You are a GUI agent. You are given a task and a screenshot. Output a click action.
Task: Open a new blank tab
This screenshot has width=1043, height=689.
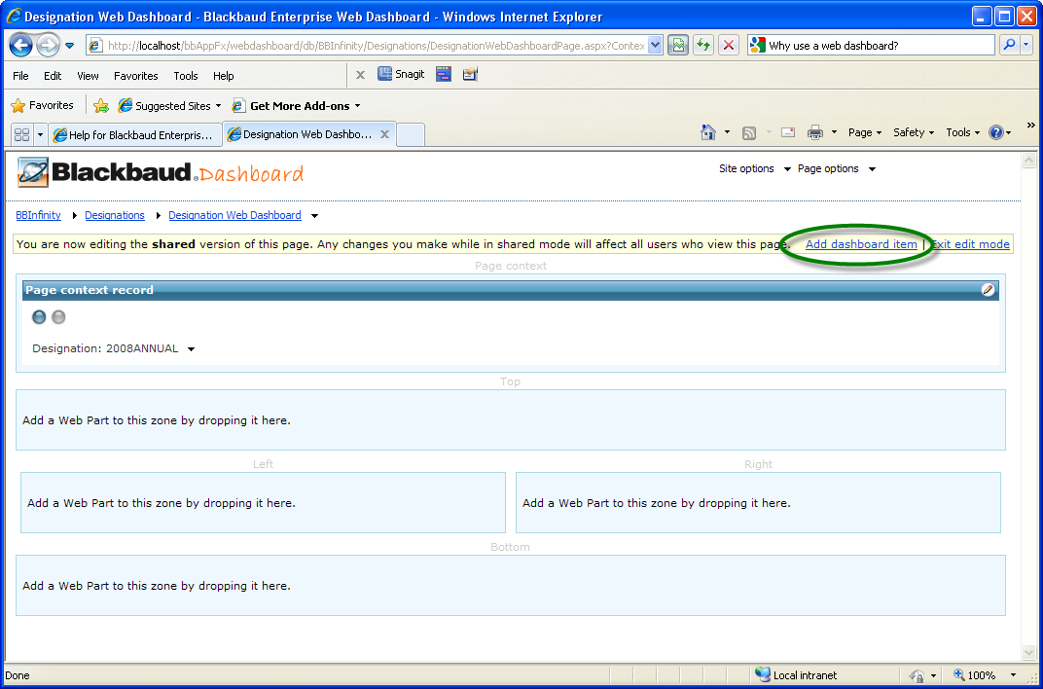click(411, 135)
